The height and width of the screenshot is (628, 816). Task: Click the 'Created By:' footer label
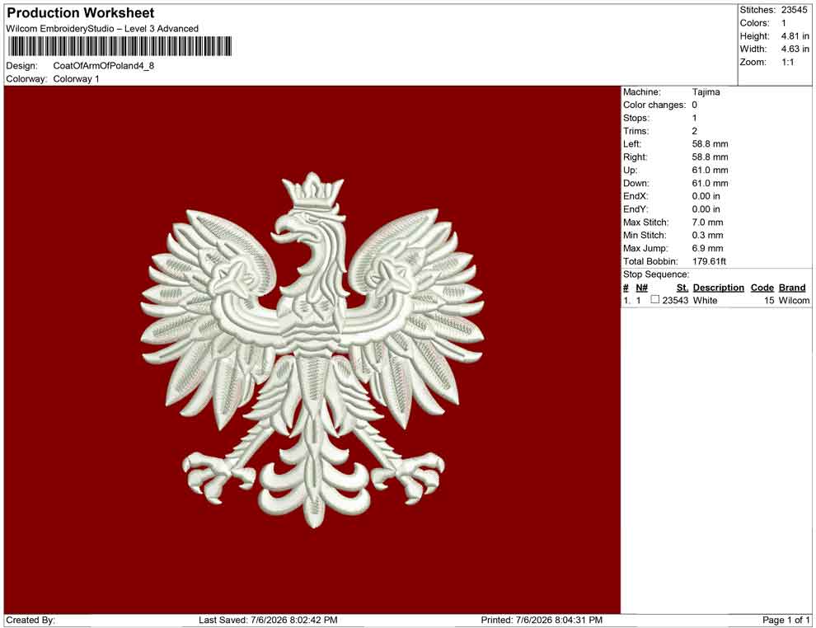click(30, 620)
